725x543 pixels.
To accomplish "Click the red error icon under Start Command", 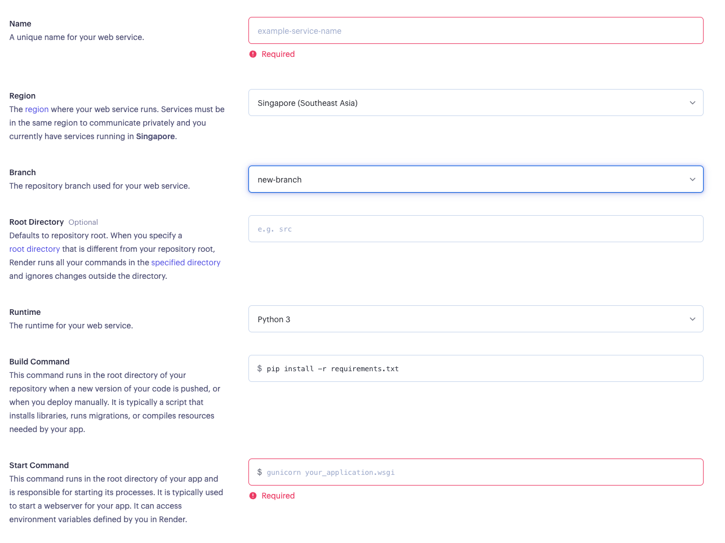I will [252, 496].
